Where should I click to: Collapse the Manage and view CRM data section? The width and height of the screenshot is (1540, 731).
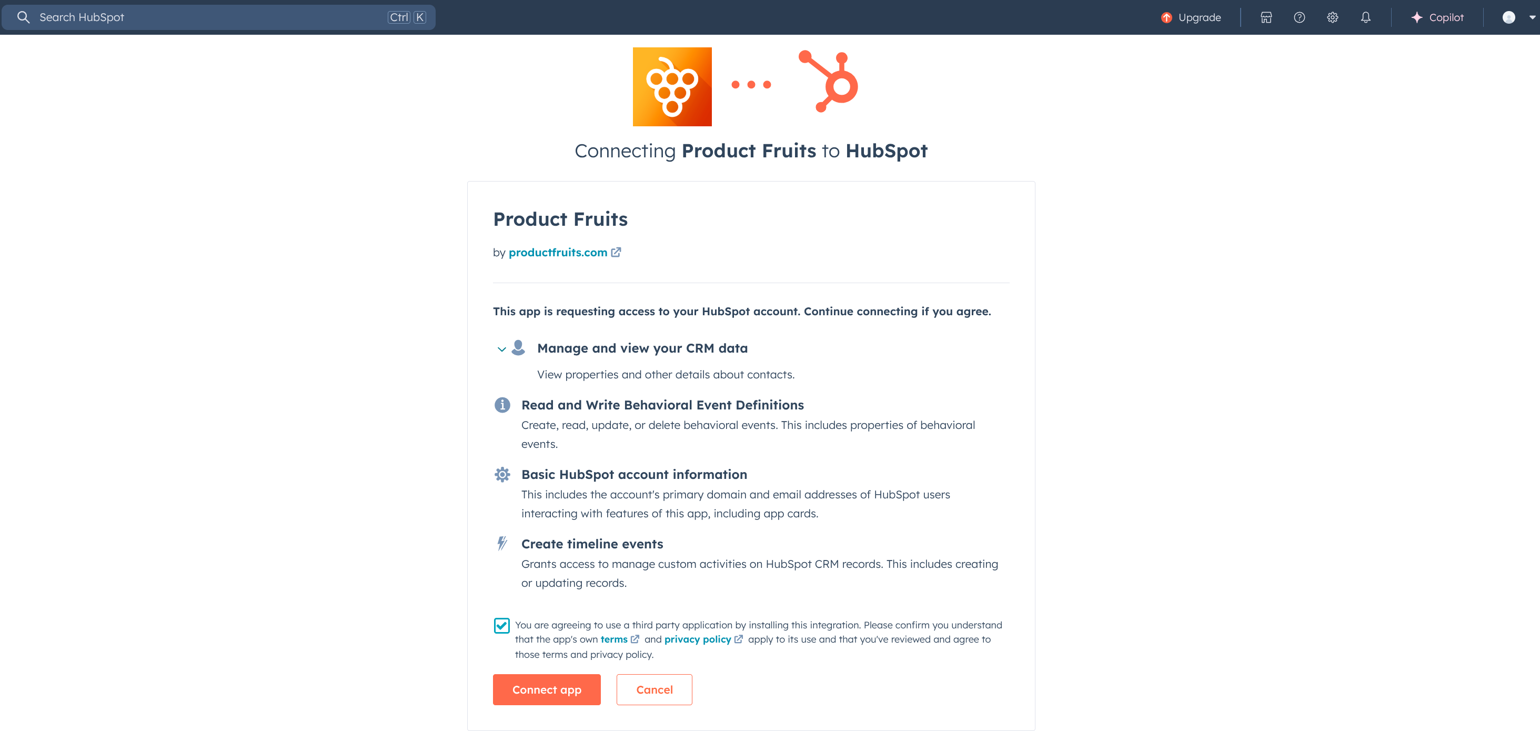coord(501,349)
